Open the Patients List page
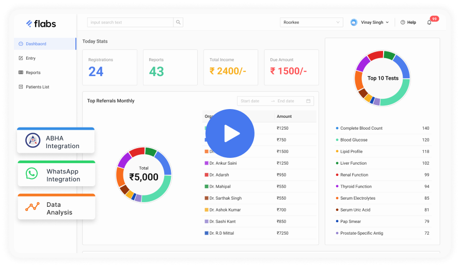 [x=37, y=87]
